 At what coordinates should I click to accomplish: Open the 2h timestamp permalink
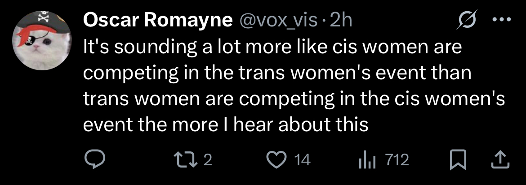(x=341, y=21)
